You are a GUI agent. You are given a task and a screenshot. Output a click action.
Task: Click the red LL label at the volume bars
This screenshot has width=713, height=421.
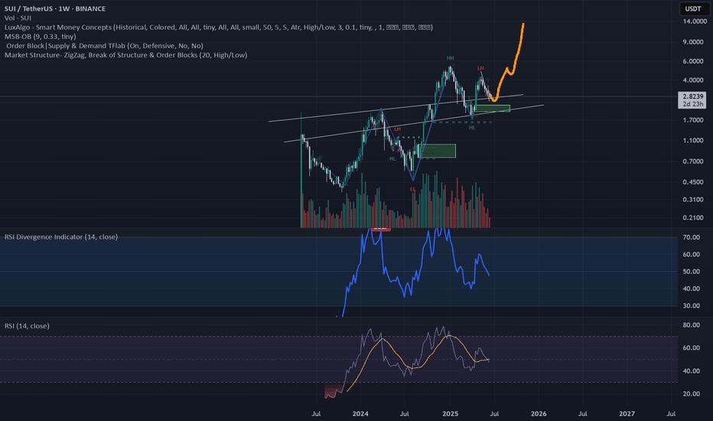coord(413,189)
